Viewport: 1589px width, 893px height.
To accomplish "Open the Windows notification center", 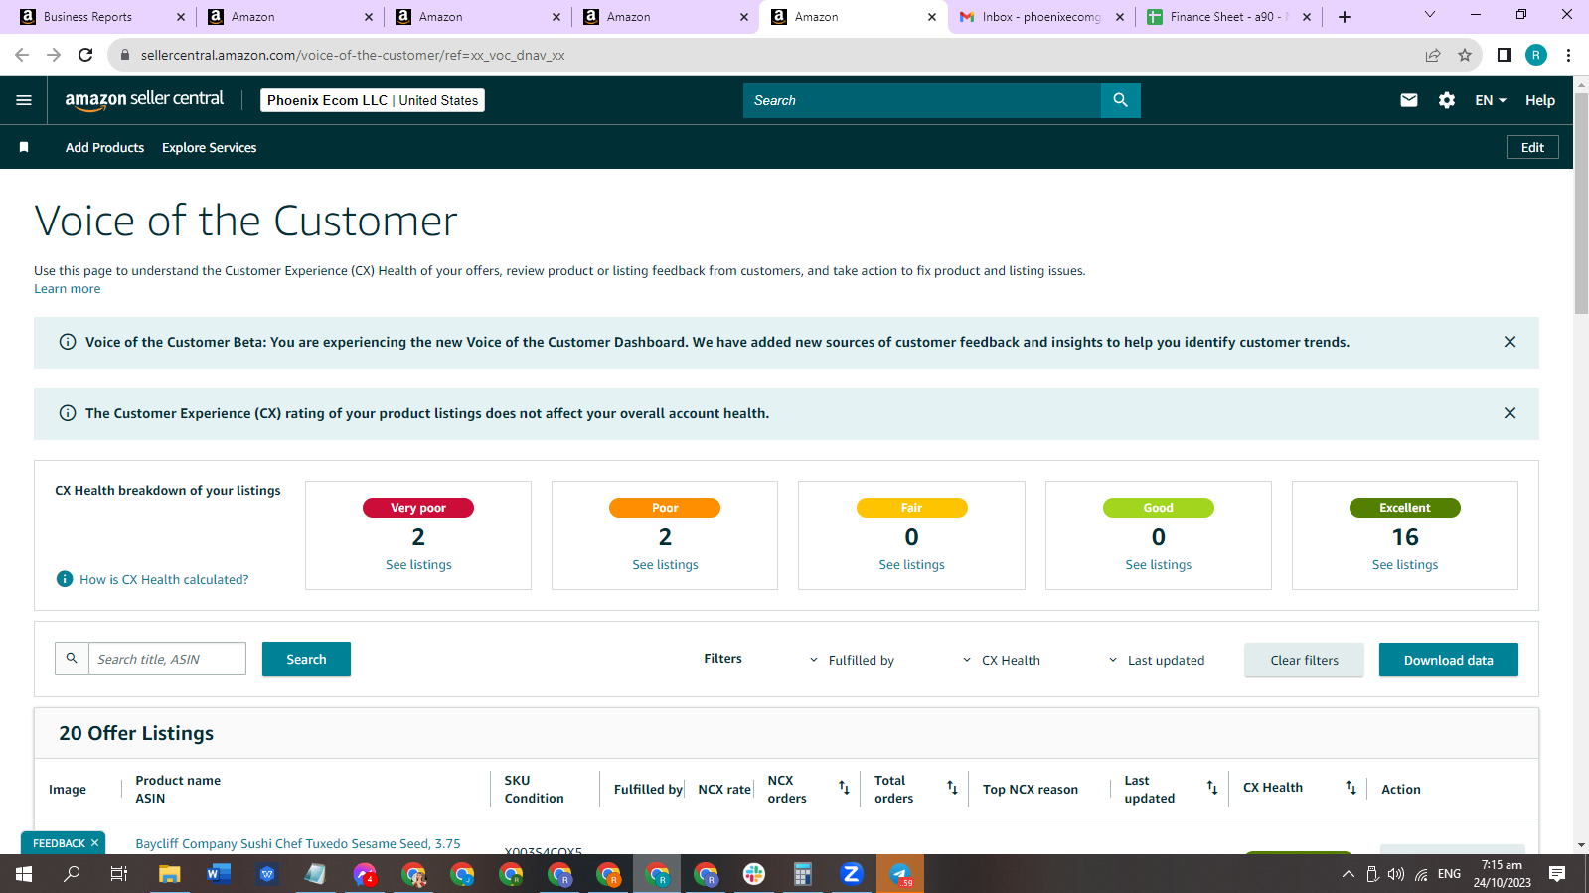I will pyautogui.click(x=1557, y=874).
